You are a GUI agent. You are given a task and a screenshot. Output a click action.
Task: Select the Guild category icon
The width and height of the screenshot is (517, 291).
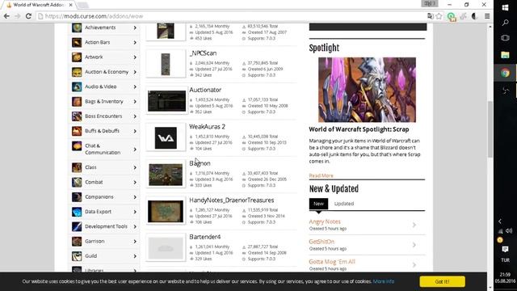pos(77,256)
